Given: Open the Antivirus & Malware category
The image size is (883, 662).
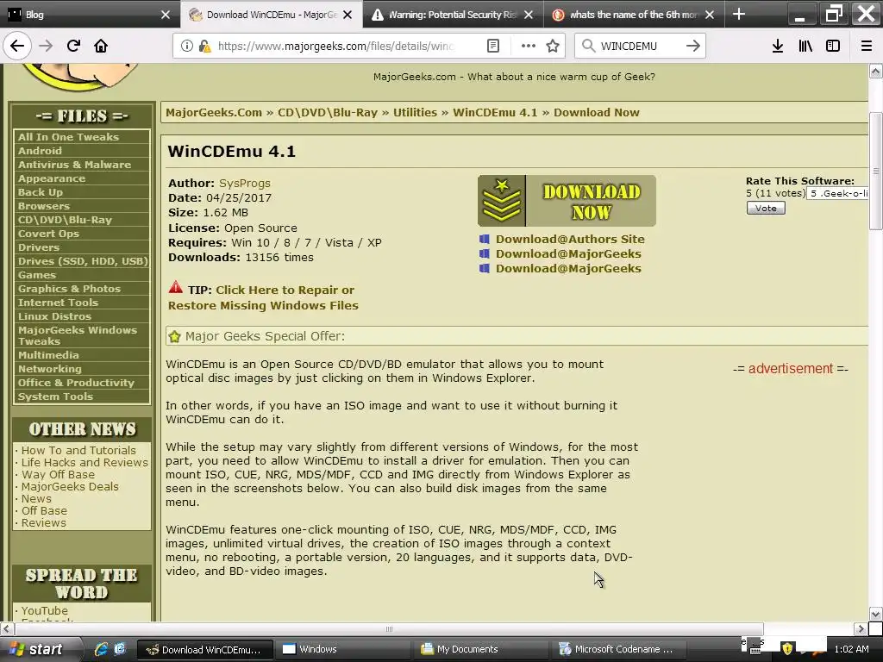Looking at the screenshot, I should coord(74,165).
